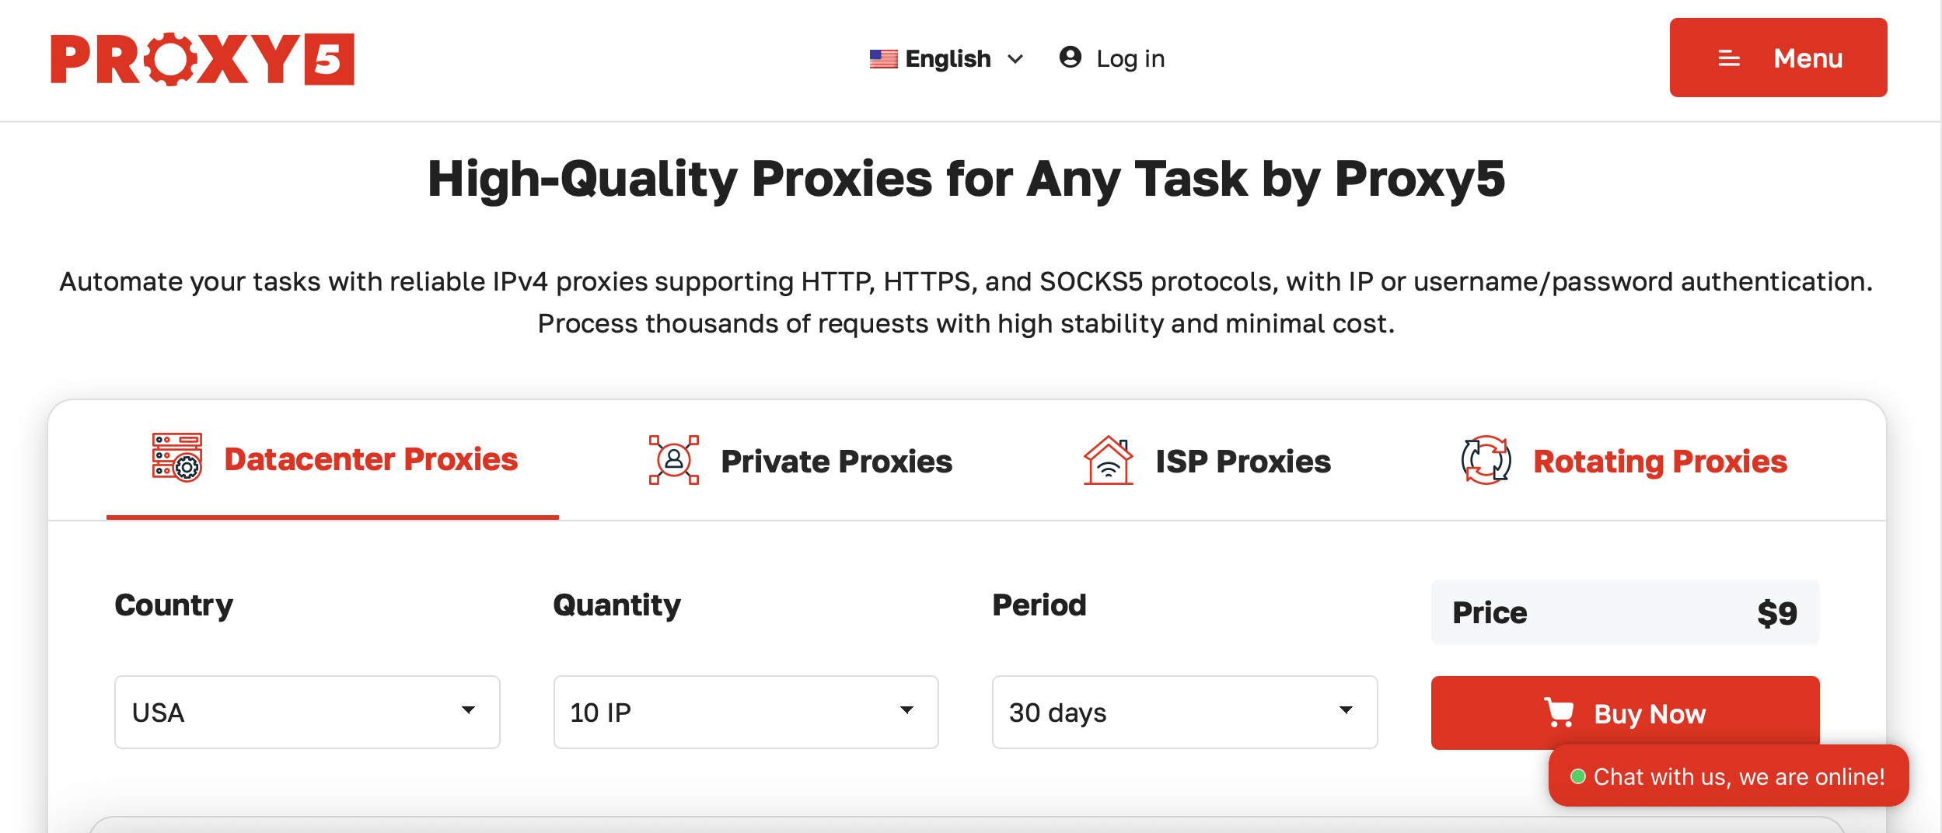Click the hamburger icon inside the Menu button

pos(1727,58)
